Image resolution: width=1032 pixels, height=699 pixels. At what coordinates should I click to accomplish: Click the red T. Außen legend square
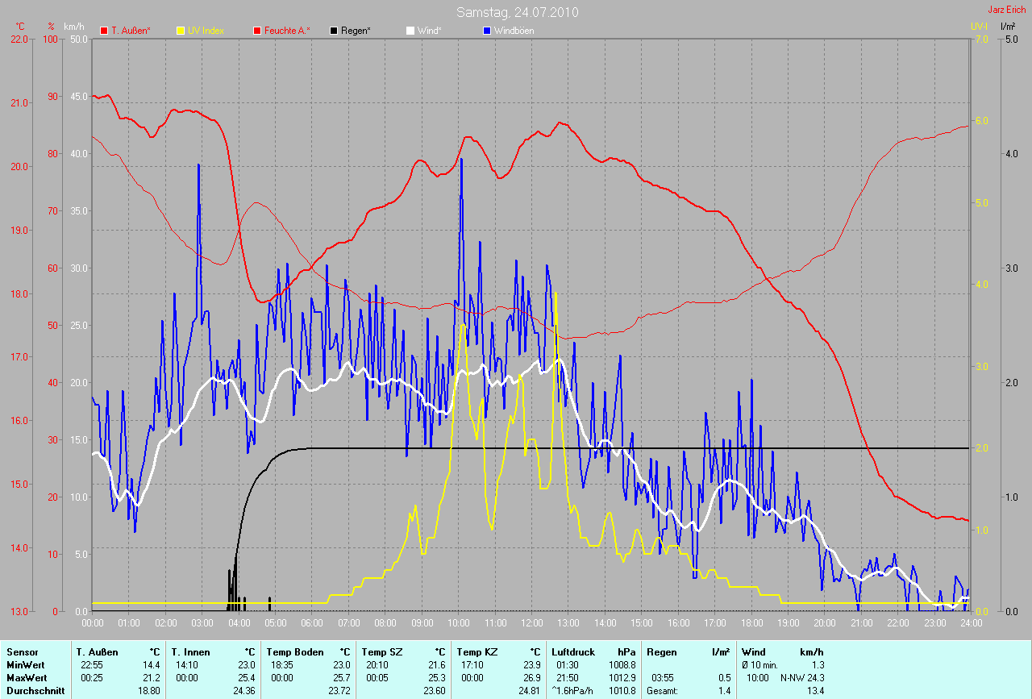point(104,31)
